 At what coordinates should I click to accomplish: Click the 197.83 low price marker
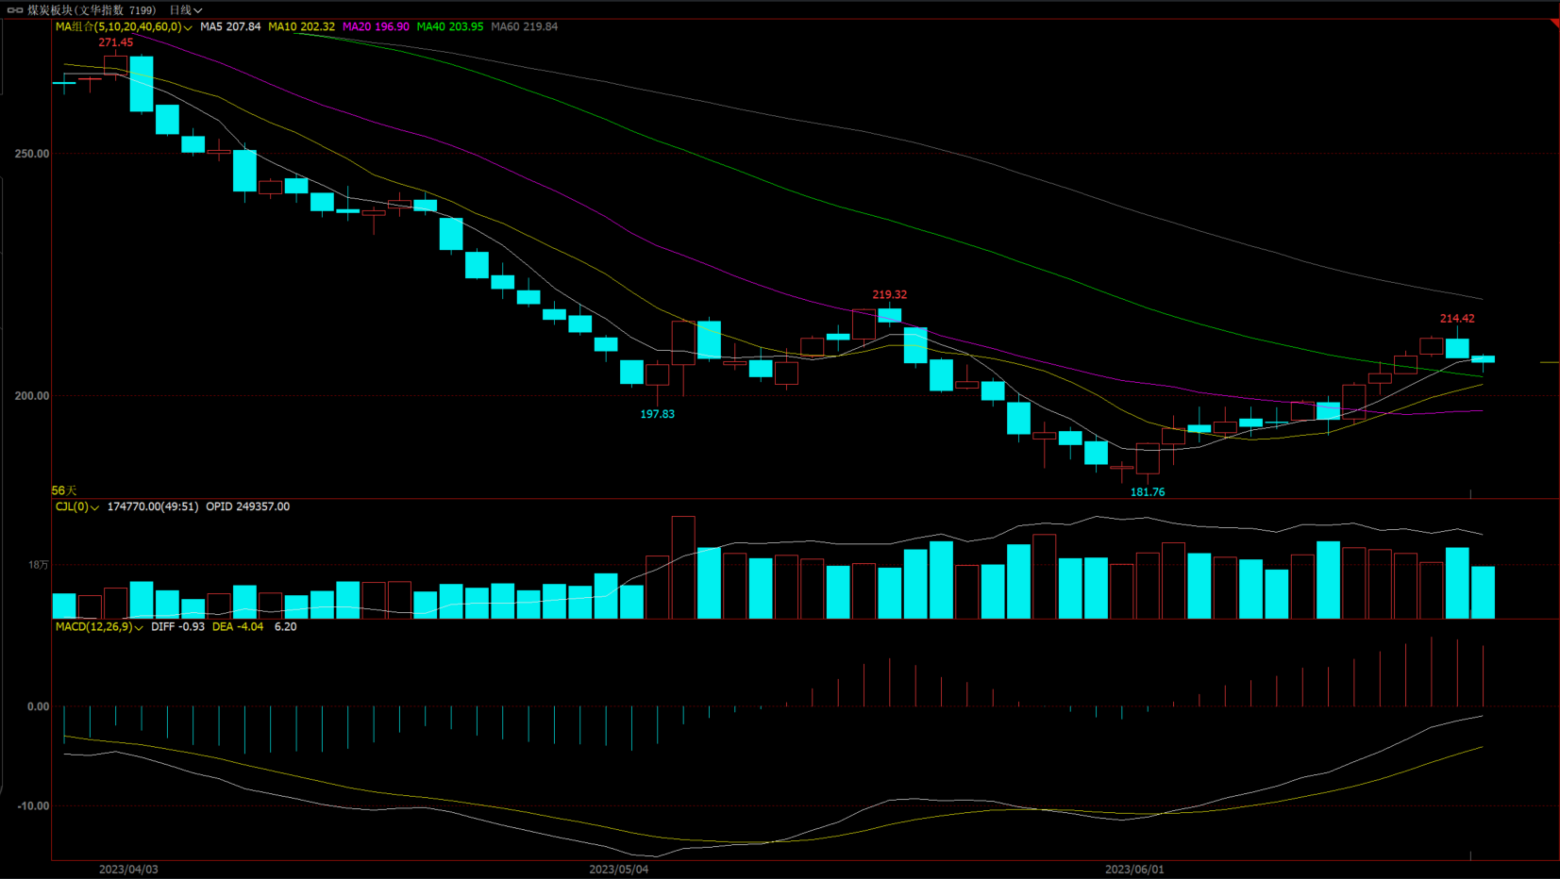pos(657,414)
